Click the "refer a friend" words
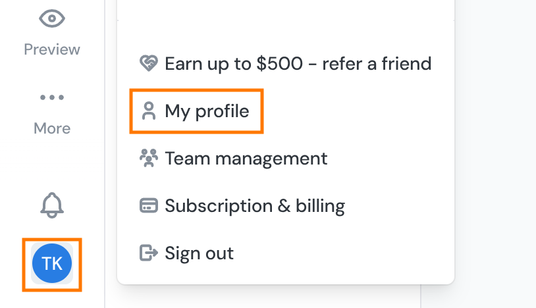Screen dimensions: 536x308 point(377,64)
